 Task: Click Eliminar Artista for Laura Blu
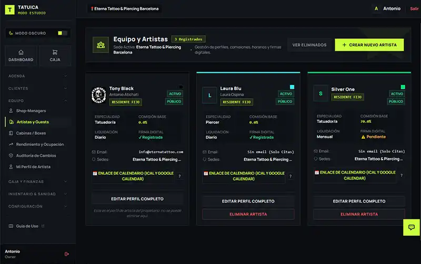[x=248, y=214]
